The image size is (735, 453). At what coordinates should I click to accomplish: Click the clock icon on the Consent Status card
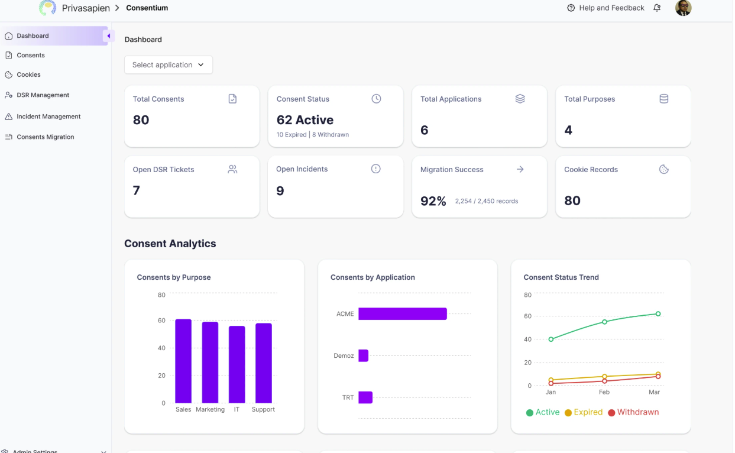[376, 99]
